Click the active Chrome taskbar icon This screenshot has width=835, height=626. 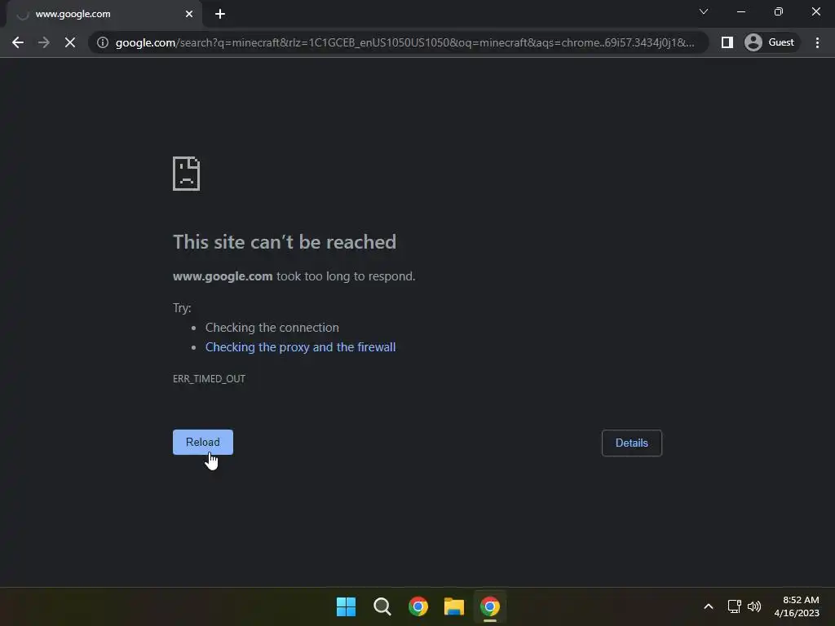490,606
